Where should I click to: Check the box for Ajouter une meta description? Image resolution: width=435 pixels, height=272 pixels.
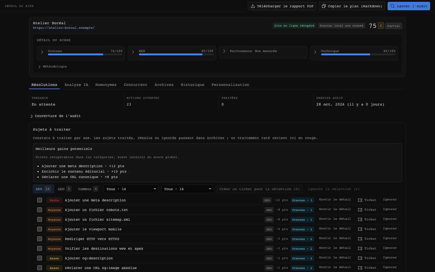click(40, 200)
